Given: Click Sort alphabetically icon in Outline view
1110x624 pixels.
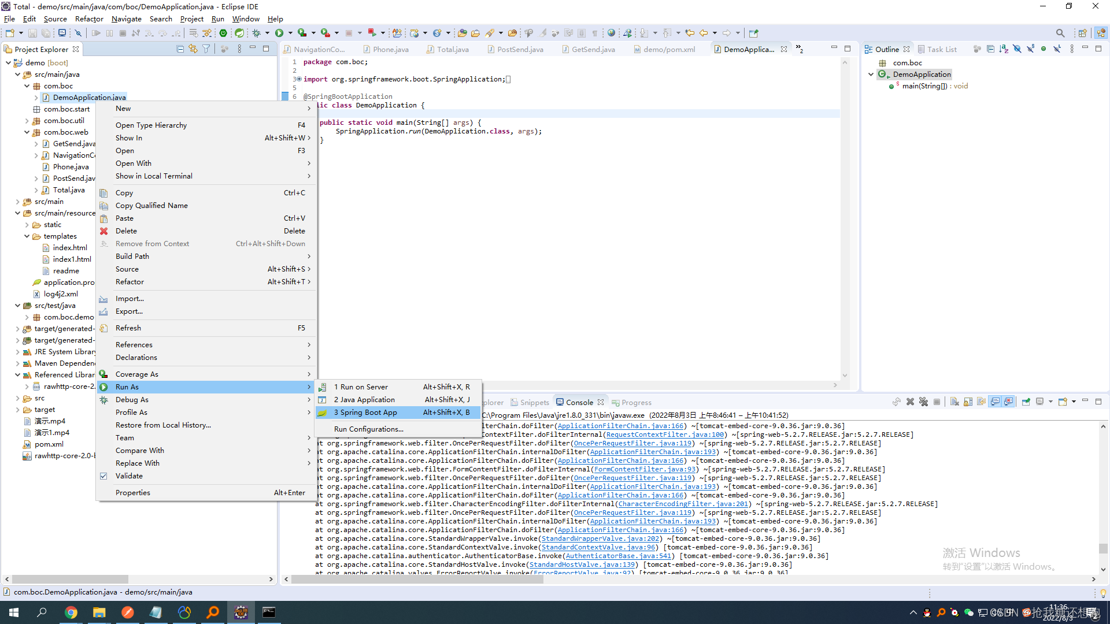Looking at the screenshot, I should (x=1004, y=49).
